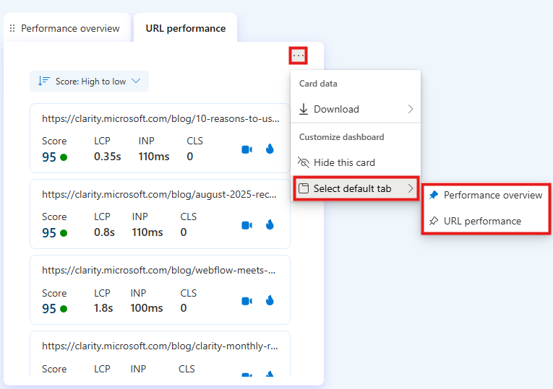This screenshot has height=389, width=553.
Task: Set URL performance as the default tab
Action: [486, 221]
